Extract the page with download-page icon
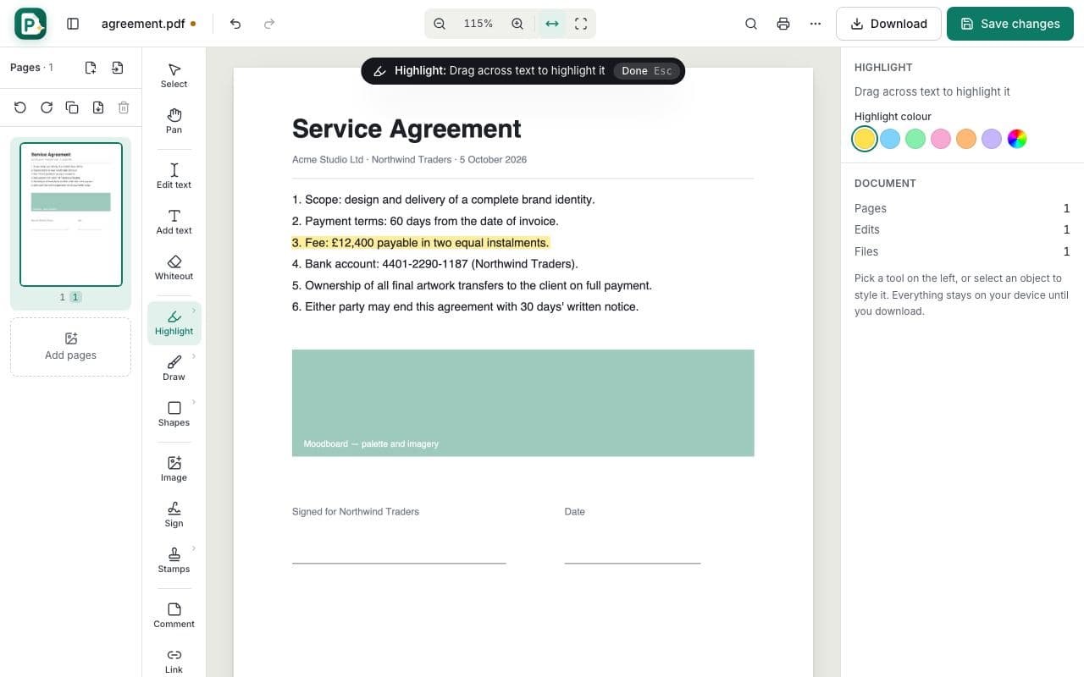 click(x=98, y=107)
